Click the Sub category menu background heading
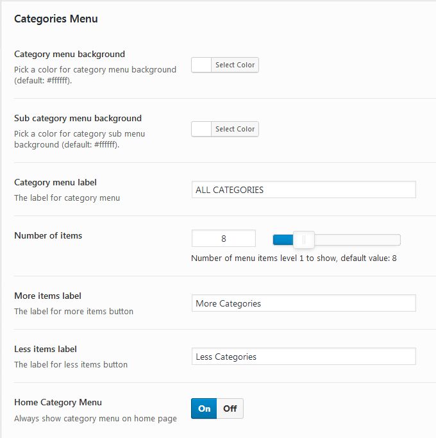Screen dimensions: 436x438 coord(78,119)
